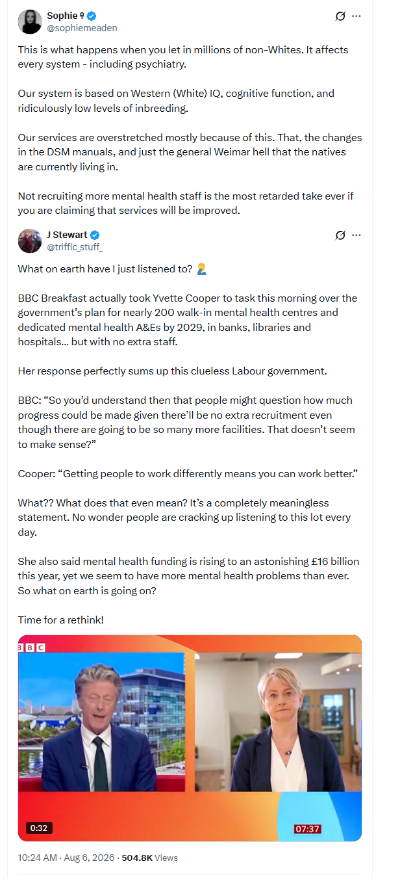Open Grok explain icon on Sophie's post

coord(340,16)
